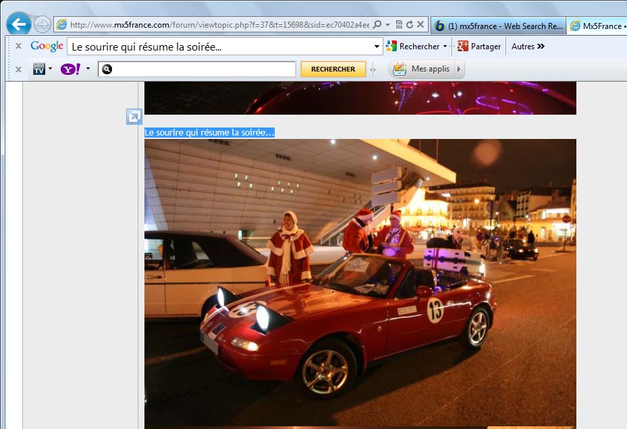This screenshot has height=429, width=627.
Task: Click the refresh page icon
Action: pos(409,25)
